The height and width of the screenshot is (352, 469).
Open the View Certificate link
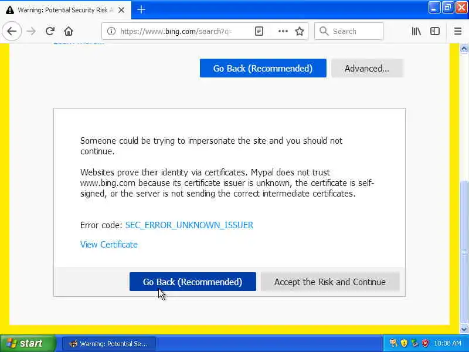(x=109, y=245)
